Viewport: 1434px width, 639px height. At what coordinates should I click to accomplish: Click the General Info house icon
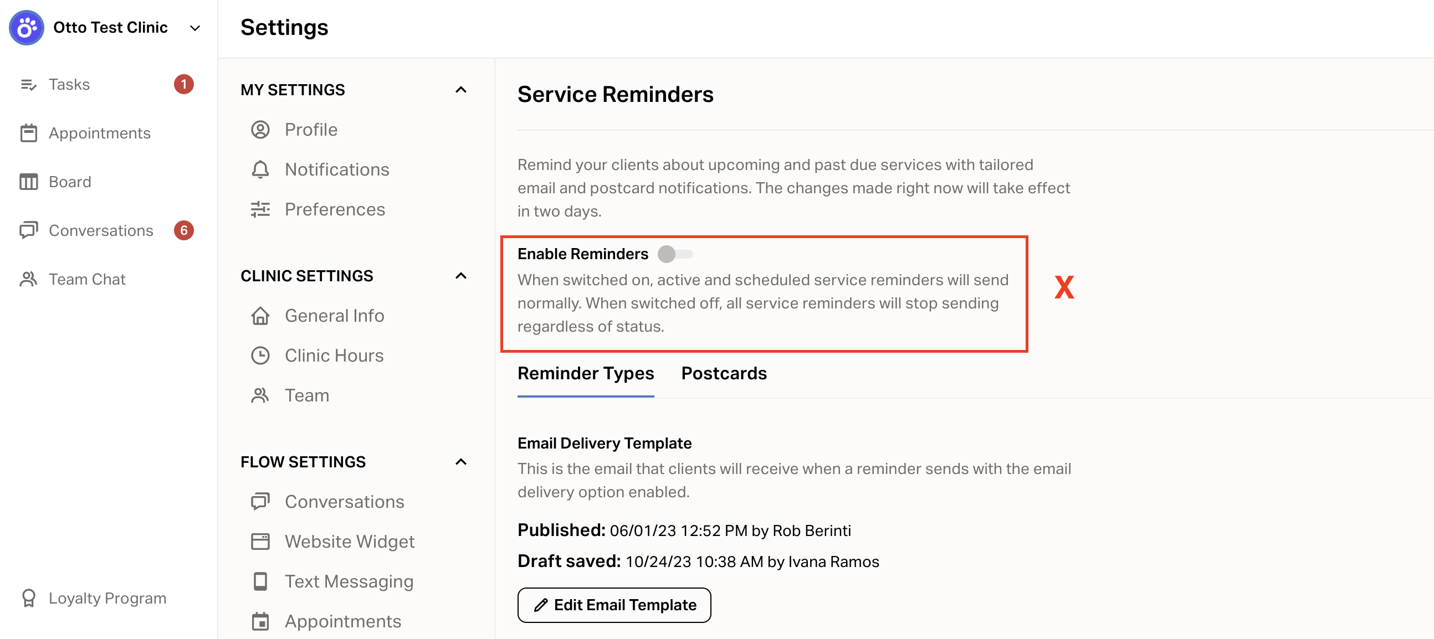pos(260,316)
